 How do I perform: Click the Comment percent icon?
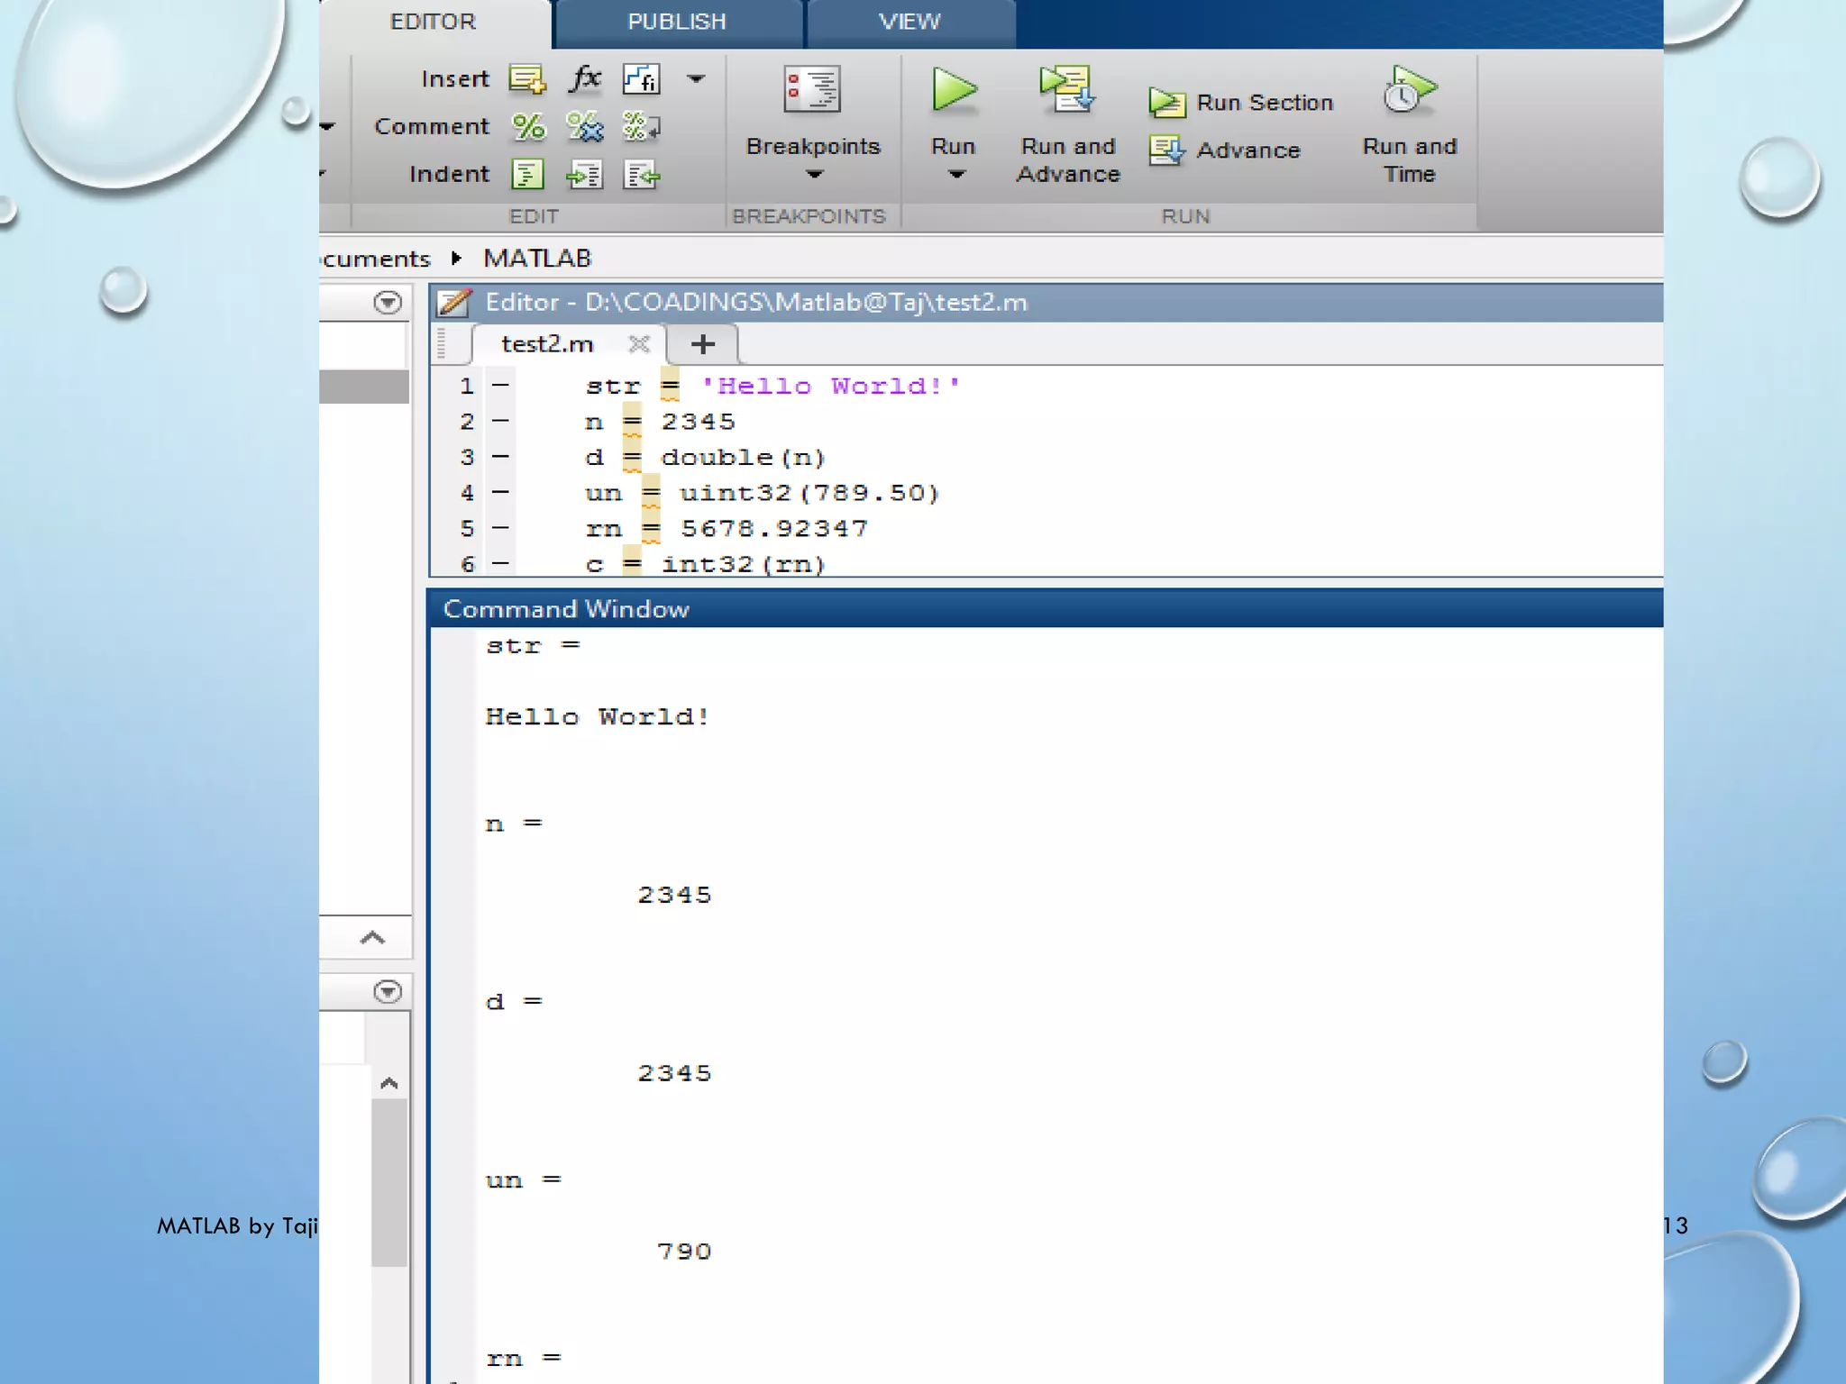click(528, 127)
